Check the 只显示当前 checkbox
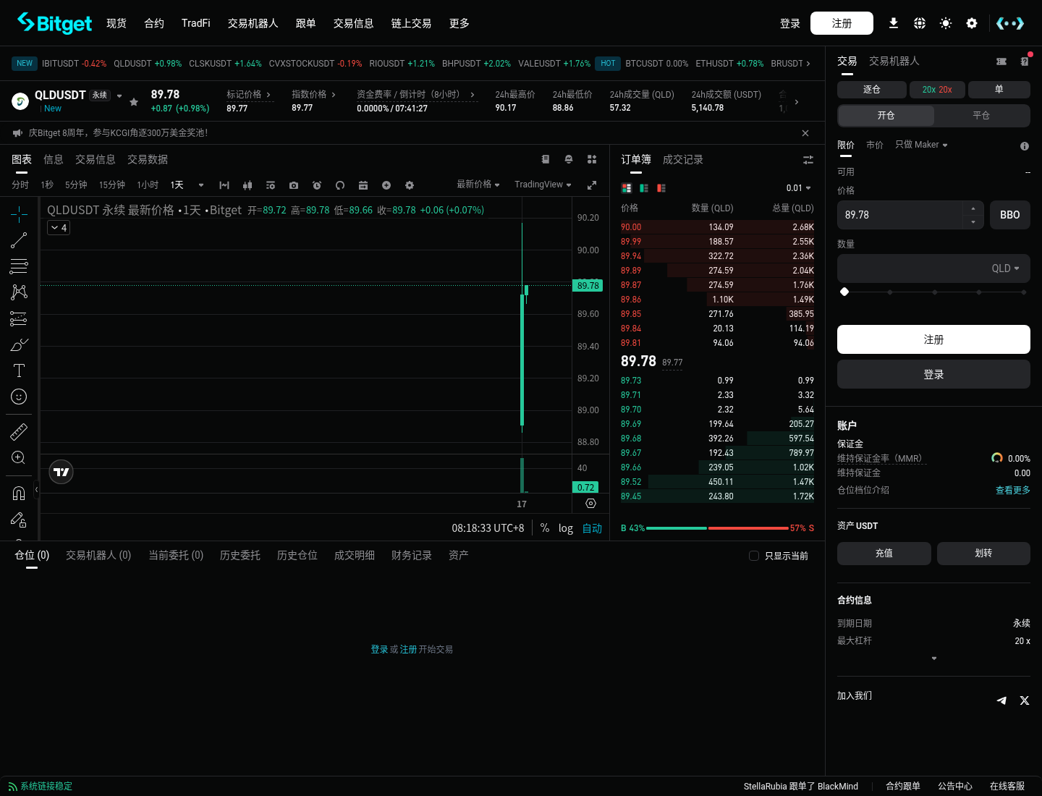 pos(754,556)
